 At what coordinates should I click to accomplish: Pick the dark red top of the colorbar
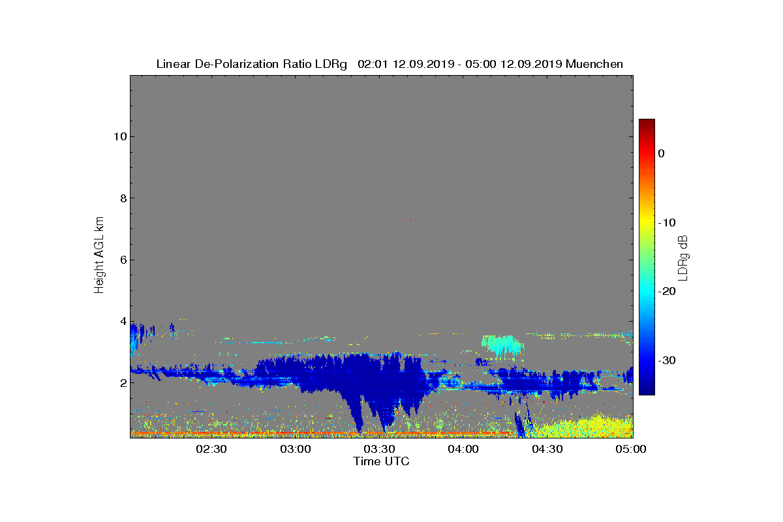coord(647,124)
